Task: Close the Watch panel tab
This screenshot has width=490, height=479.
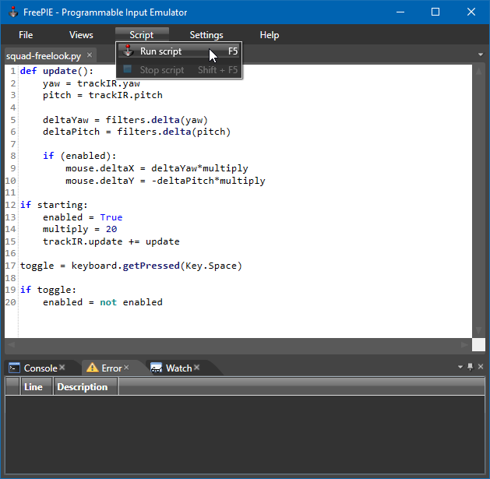Action: point(196,368)
